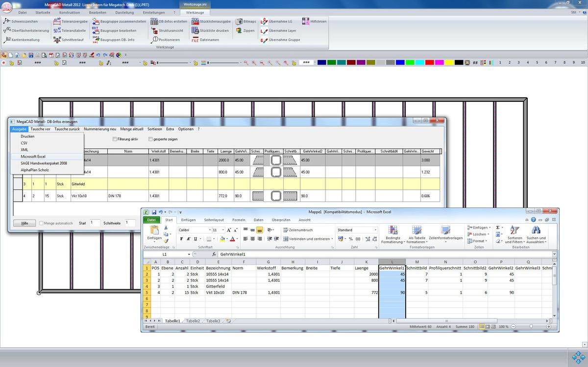
Task: Enable the Filterung aktiv checkbox
Action: coord(115,139)
